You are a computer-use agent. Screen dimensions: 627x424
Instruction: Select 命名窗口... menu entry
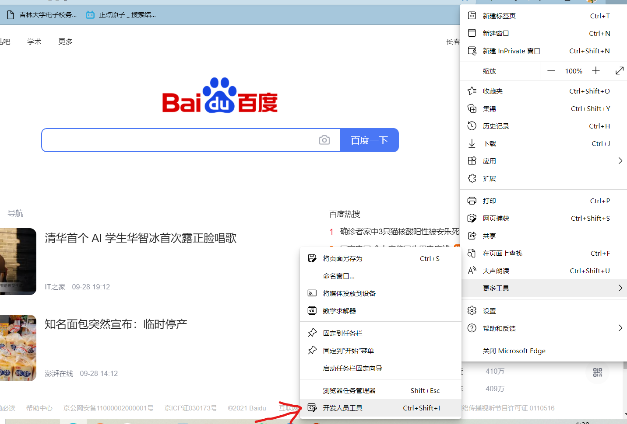point(380,276)
